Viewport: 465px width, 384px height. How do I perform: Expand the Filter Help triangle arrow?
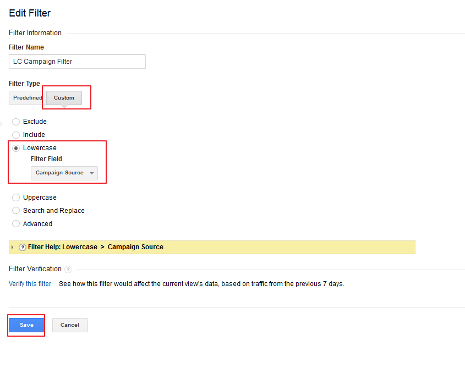click(x=12, y=247)
